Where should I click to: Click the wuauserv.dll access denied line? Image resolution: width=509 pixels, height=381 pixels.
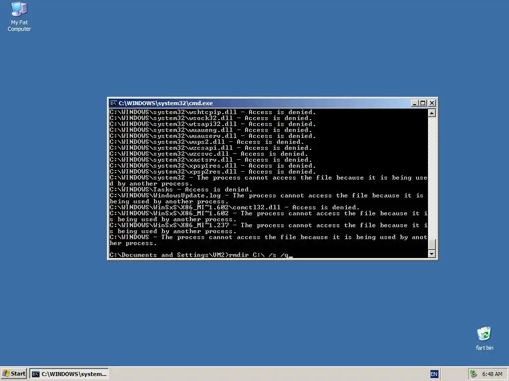[213, 136]
